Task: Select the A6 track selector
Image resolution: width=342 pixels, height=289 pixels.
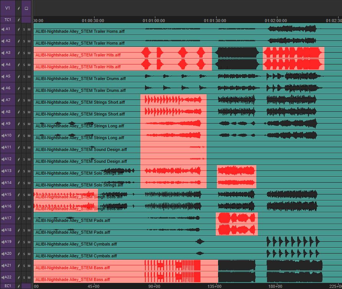Action: click(x=8, y=88)
